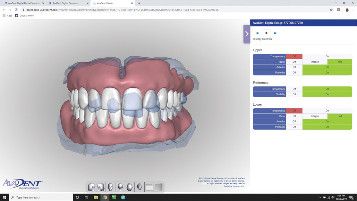Image resolution: width=357 pixels, height=201 pixels.
Task: Set Lower Base to Off
Action: (x=294, y=116)
